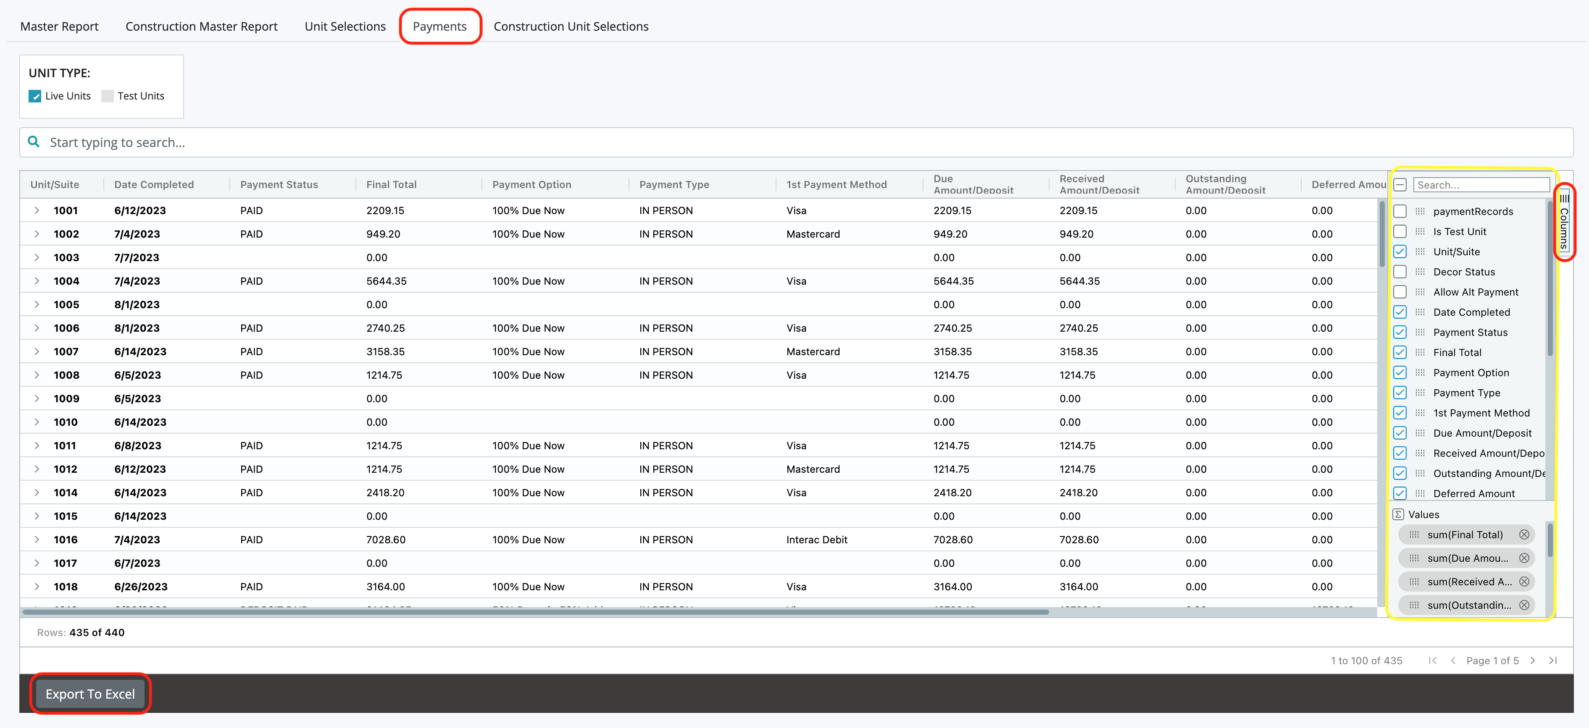Check the Allow Alt Payment checkbox
Screen dimensions: 1589x728
coord(1400,292)
